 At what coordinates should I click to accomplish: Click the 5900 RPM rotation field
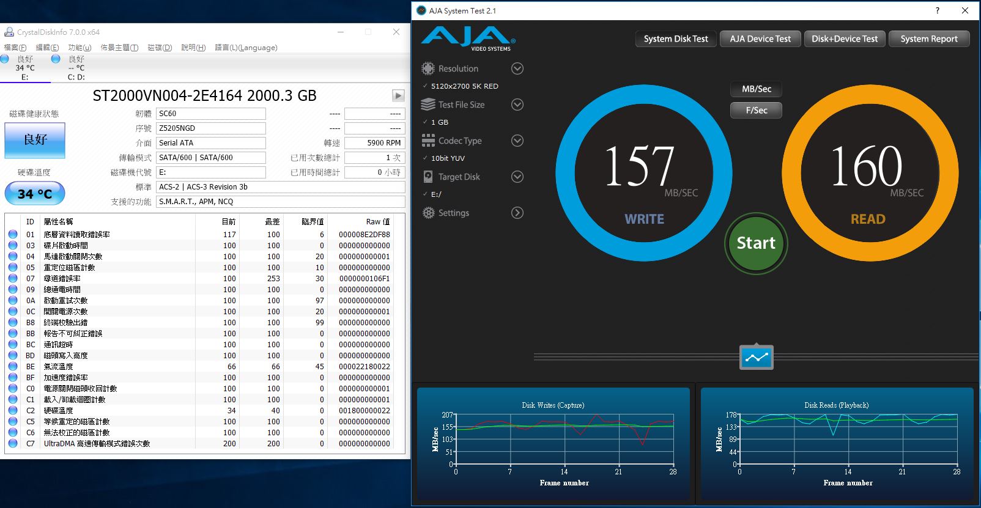(x=374, y=143)
